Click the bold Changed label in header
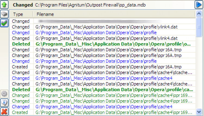This screenshot has height=116, width=204. (x=23, y=5)
